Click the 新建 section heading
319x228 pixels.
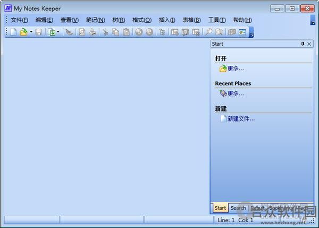(x=221, y=108)
